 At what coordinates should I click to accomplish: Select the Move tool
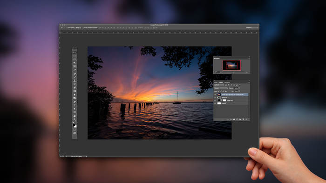(75, 52)
